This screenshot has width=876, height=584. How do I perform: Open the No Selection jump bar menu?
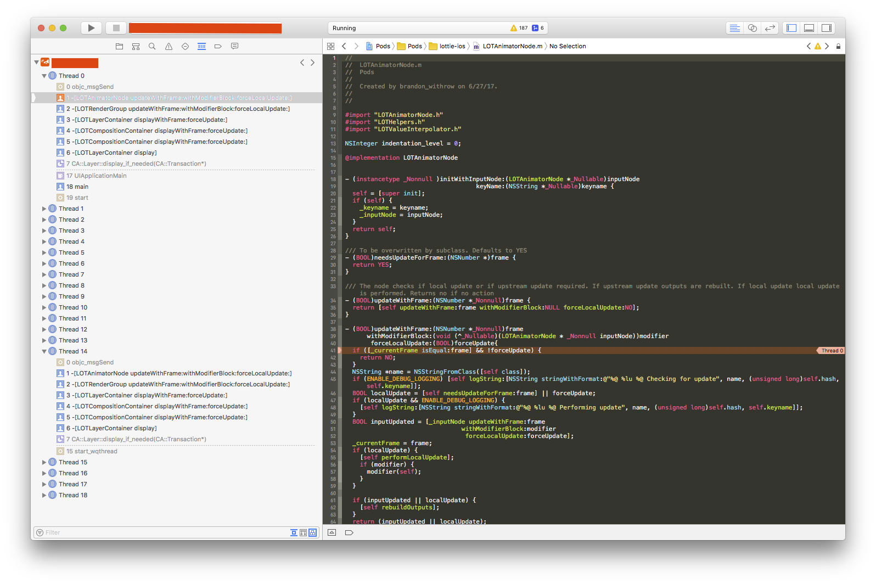point(568,47)
